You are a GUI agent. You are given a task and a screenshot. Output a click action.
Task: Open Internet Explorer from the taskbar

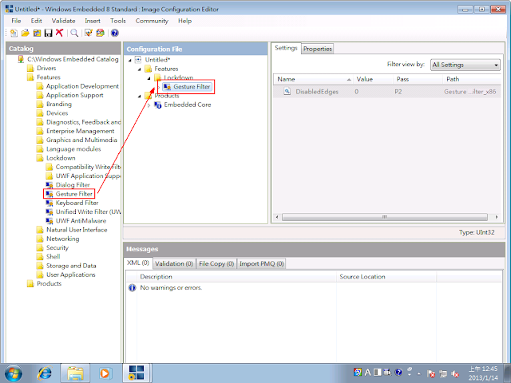coord(45,373)
